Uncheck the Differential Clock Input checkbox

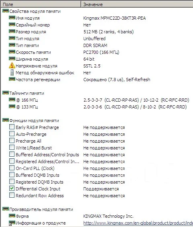12,188
